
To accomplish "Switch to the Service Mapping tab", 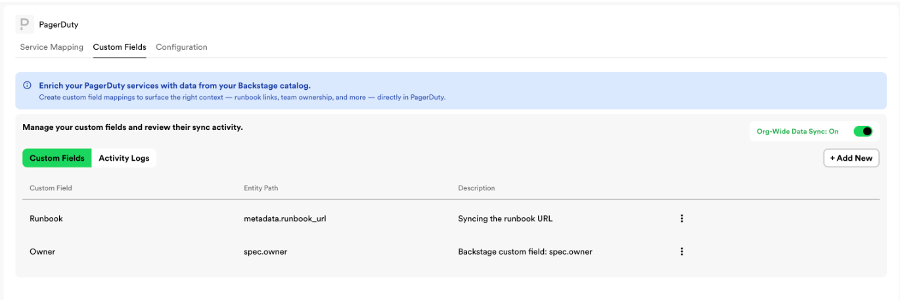I will pos(52,47).
